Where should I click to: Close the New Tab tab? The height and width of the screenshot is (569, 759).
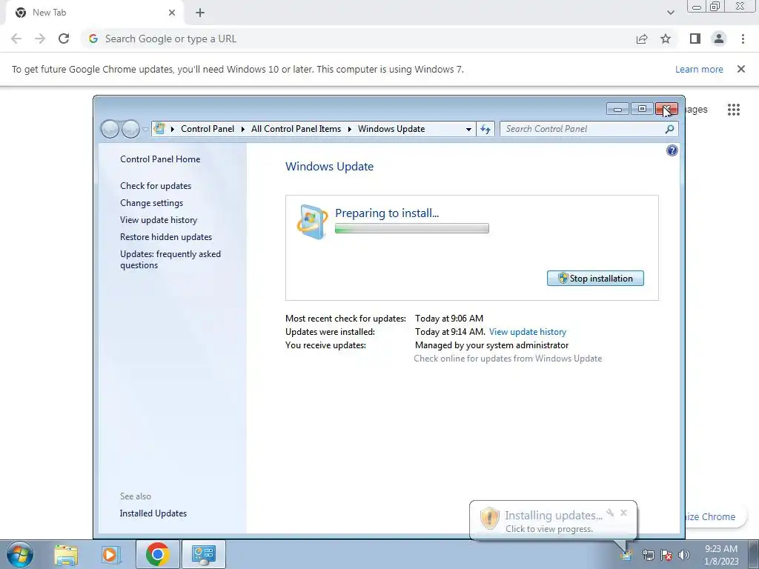171,13
